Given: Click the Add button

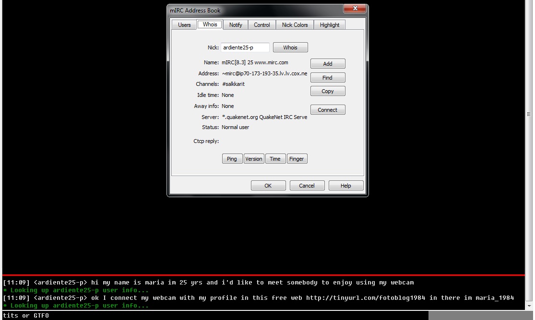Looking at the screenshot, I should pyautogui.click(x=328, y=64).
